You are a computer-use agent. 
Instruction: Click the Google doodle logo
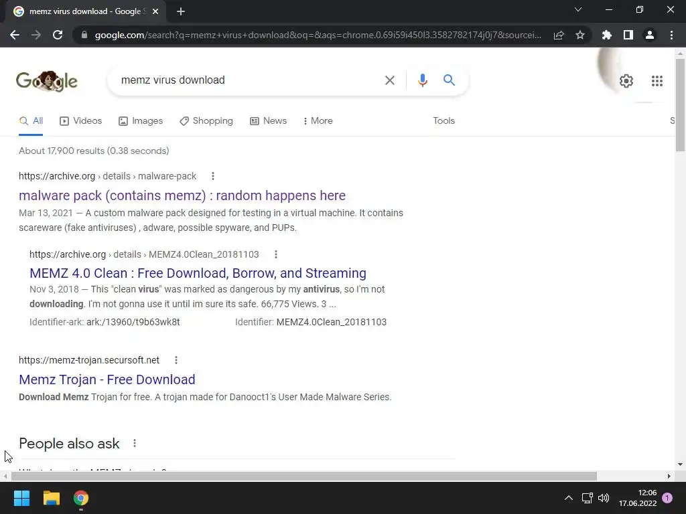(x=47, y=81)
